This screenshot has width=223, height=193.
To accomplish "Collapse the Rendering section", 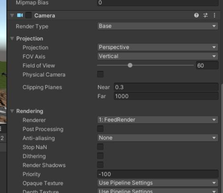I will [12, 111].
